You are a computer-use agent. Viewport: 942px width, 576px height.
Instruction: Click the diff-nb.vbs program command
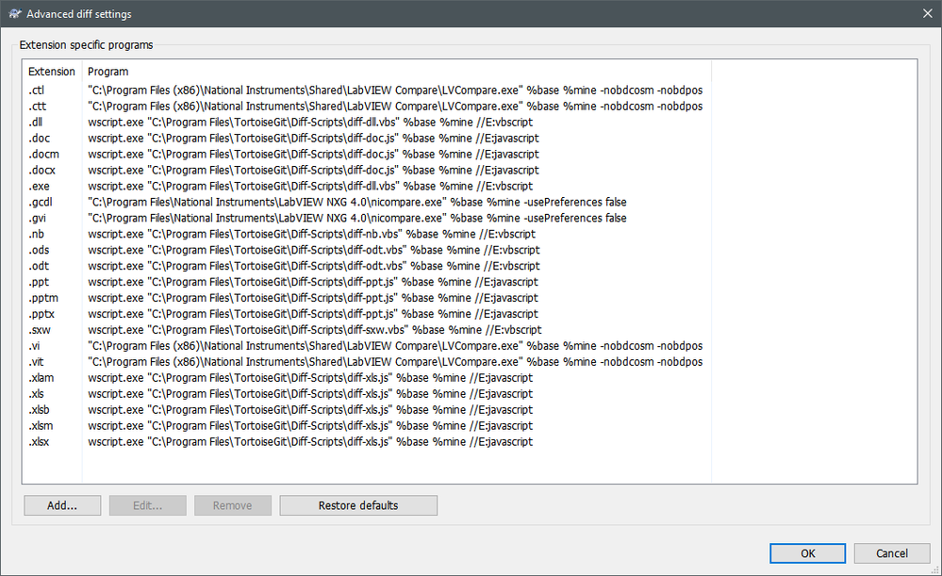point(311,234)
